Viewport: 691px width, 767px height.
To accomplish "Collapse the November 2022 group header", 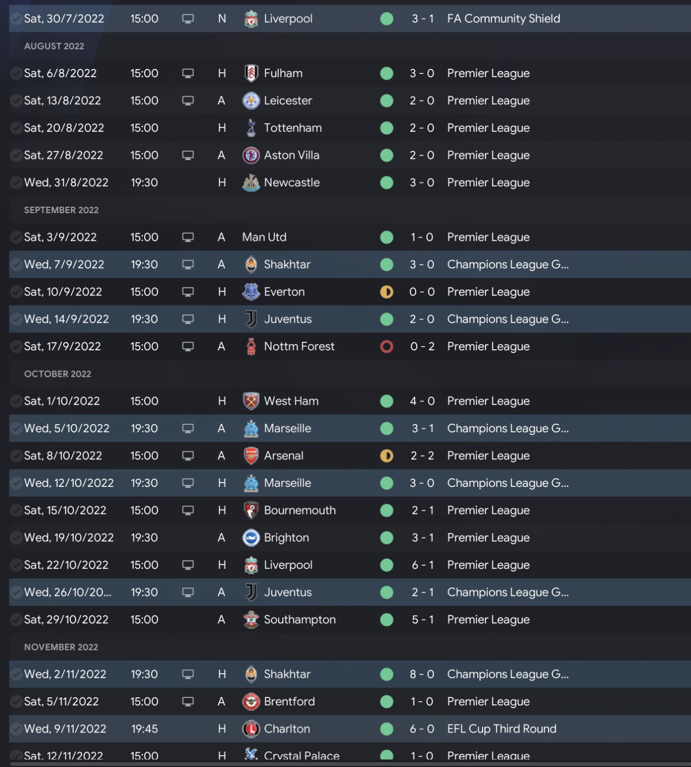I will tap(61, 647).
